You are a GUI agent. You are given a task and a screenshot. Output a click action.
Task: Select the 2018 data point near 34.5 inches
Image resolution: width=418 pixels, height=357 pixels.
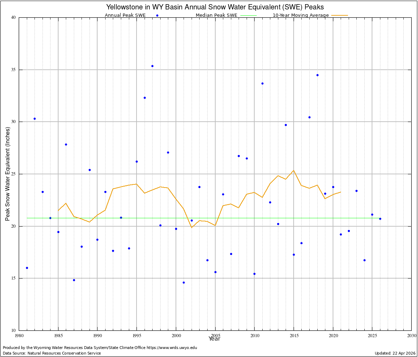[x=317, y=75]
